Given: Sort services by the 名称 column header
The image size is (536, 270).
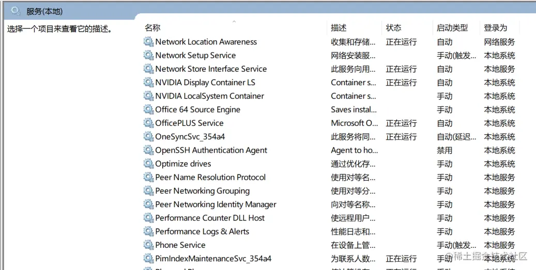Looking at the screenshot, I should pos(152,28).
